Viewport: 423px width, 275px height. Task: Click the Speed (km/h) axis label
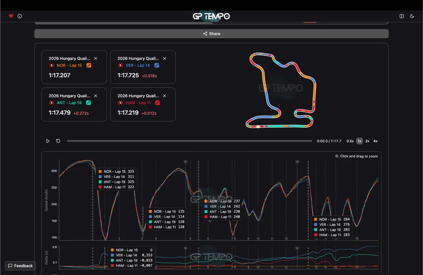pos(46,200)
